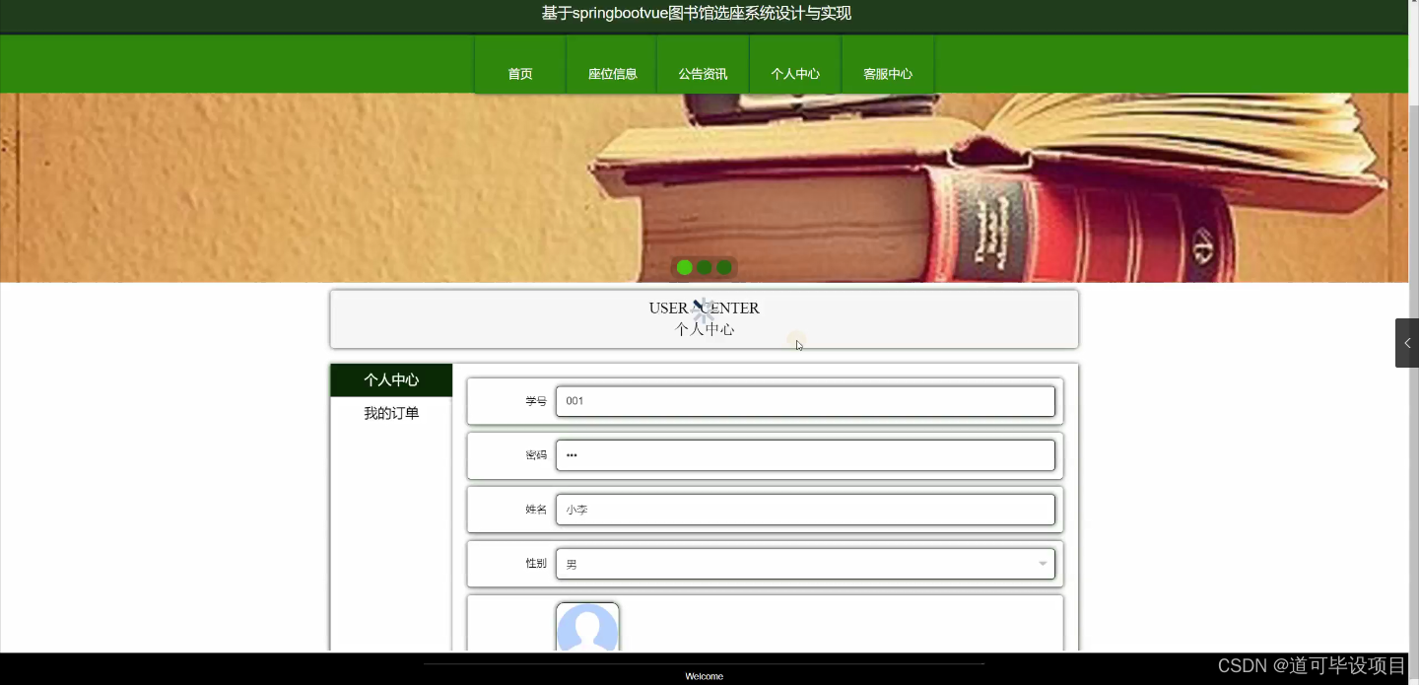Open the 性别 dropdown showing 男
The width and height of the screenshot is (1419, 685).
[805, 564]
